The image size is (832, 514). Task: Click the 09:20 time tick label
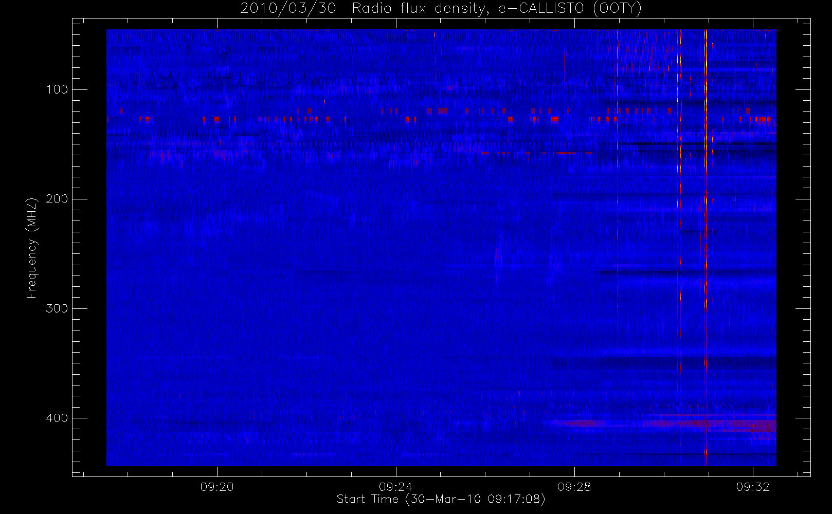(x=217, y=487)
